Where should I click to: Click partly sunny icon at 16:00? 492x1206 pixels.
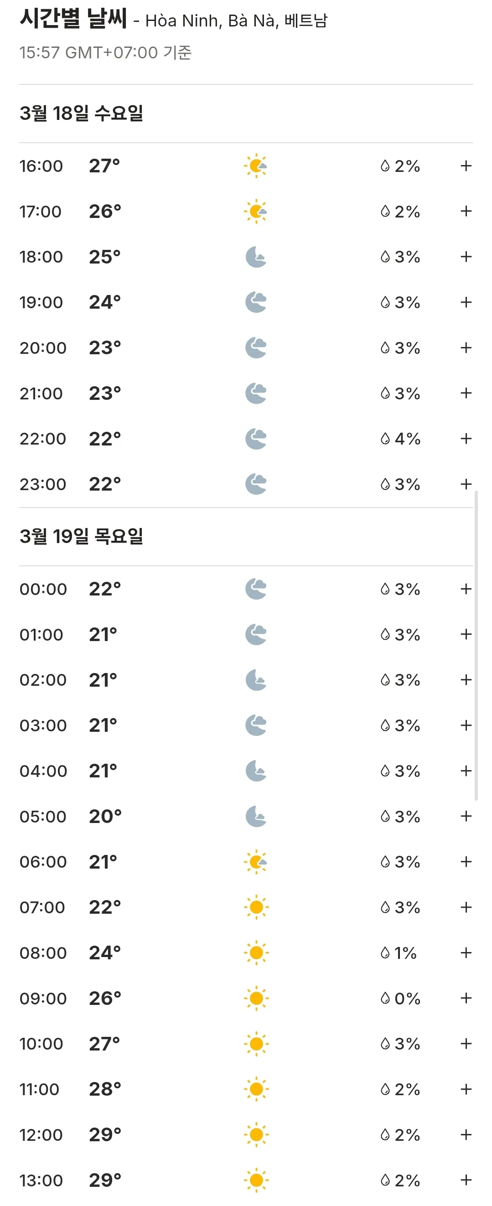[x=256, y=166]
